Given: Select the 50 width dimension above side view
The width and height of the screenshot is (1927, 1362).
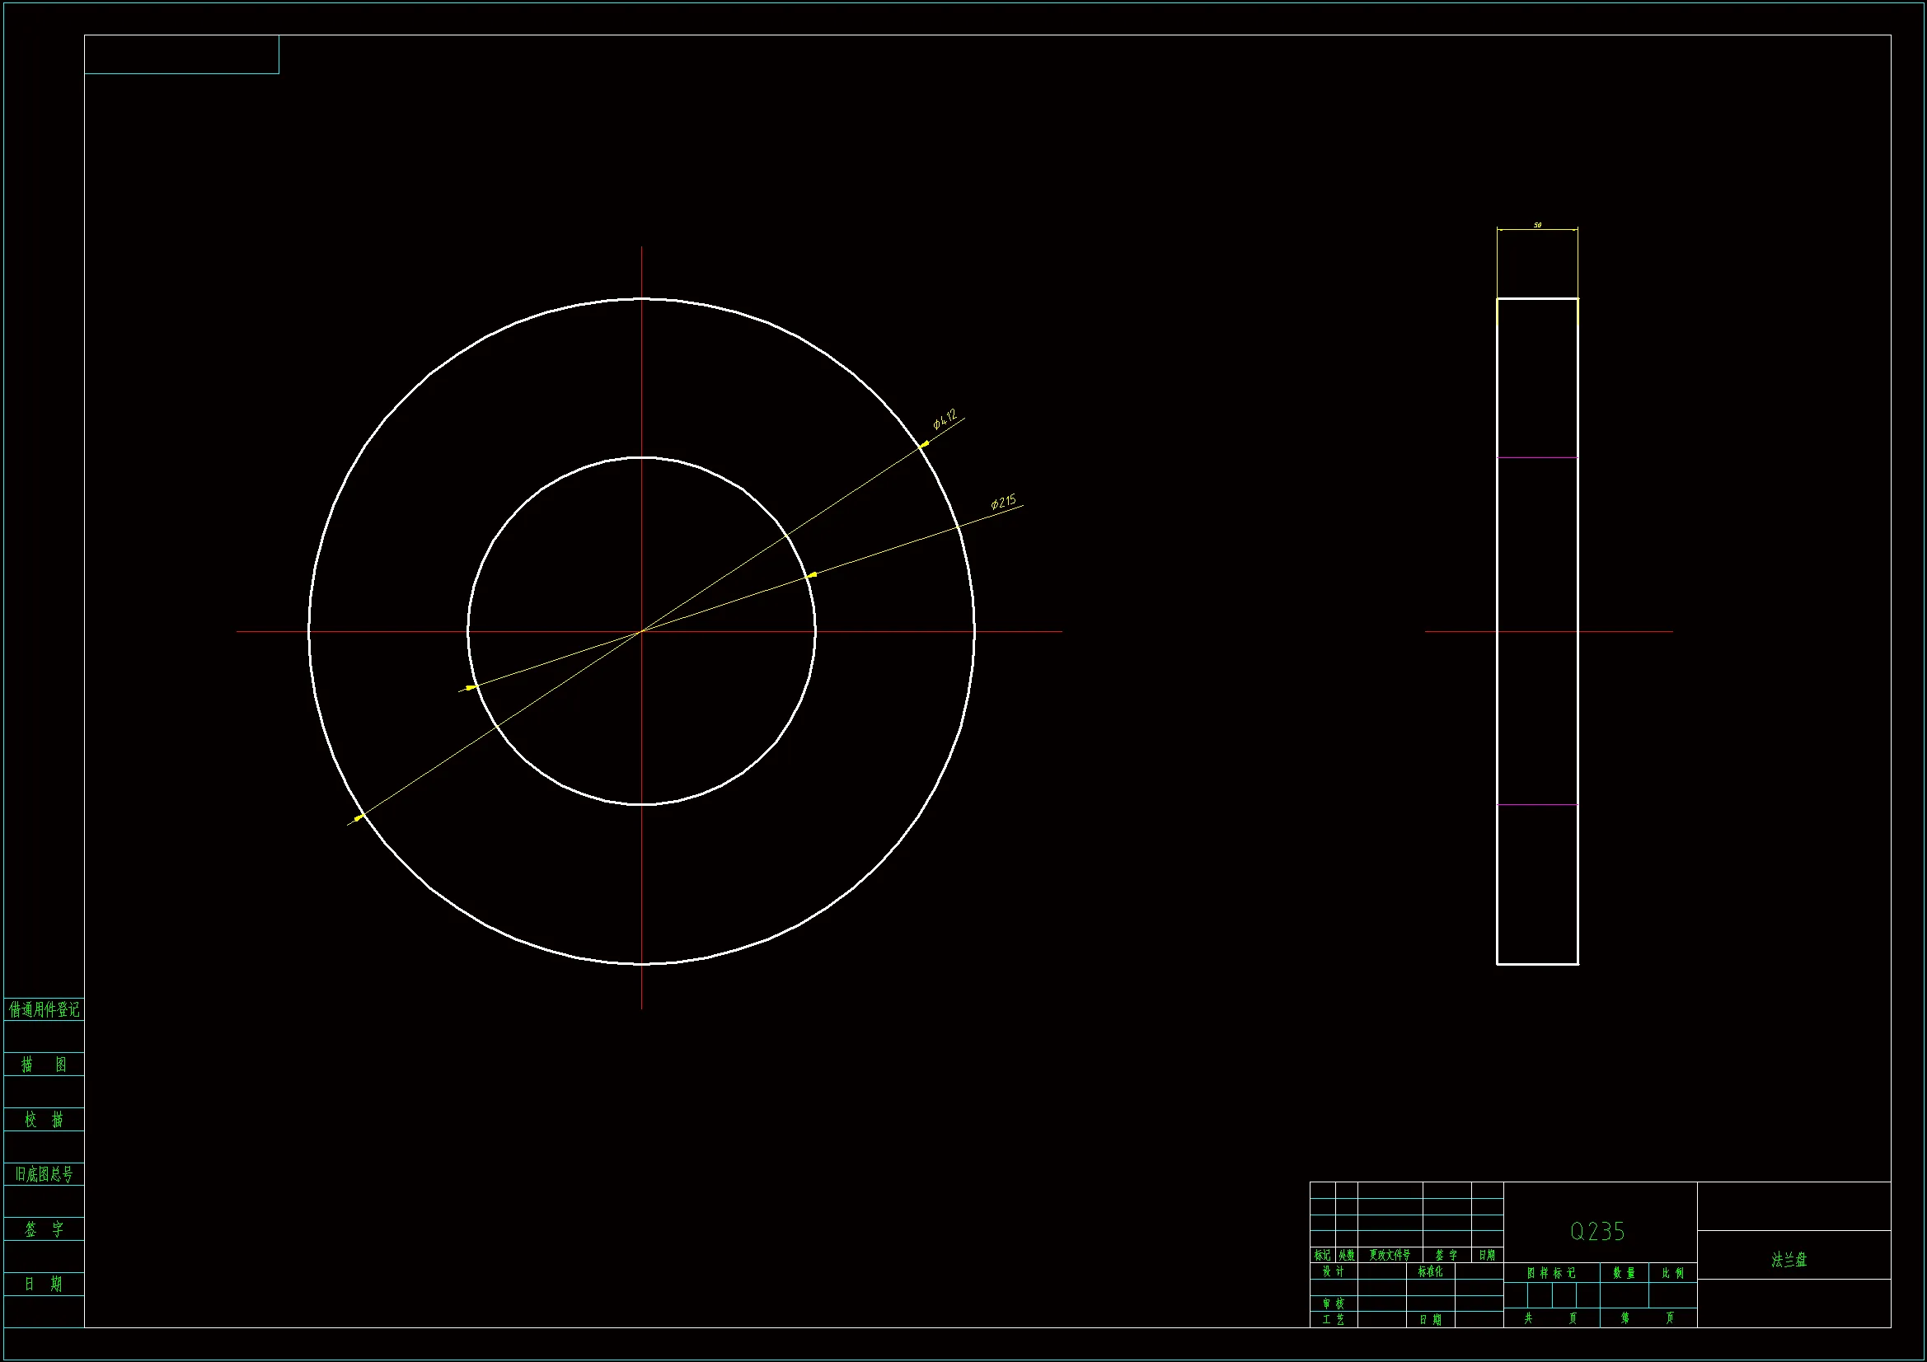Looking at the screenshot, I should [x=1536, y=225].
